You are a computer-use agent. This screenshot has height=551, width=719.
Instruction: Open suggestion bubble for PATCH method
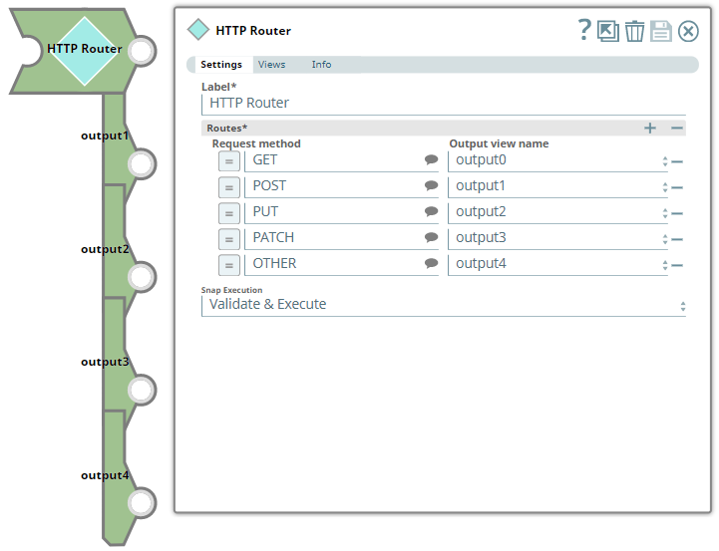coord(431,237)
